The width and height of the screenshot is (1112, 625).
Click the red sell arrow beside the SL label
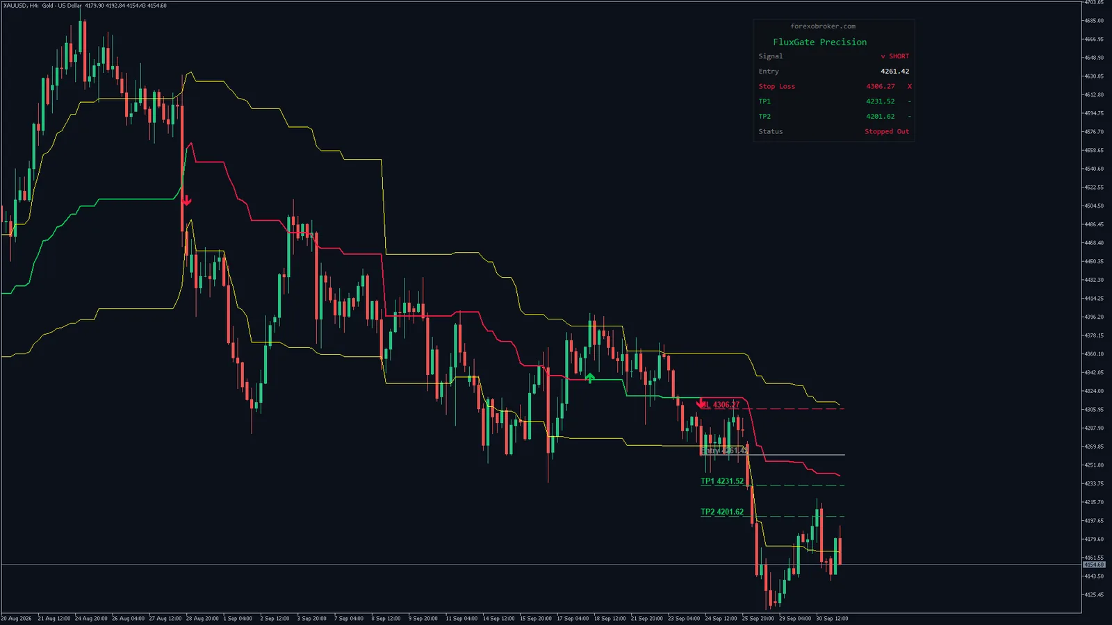coord(701,403)
